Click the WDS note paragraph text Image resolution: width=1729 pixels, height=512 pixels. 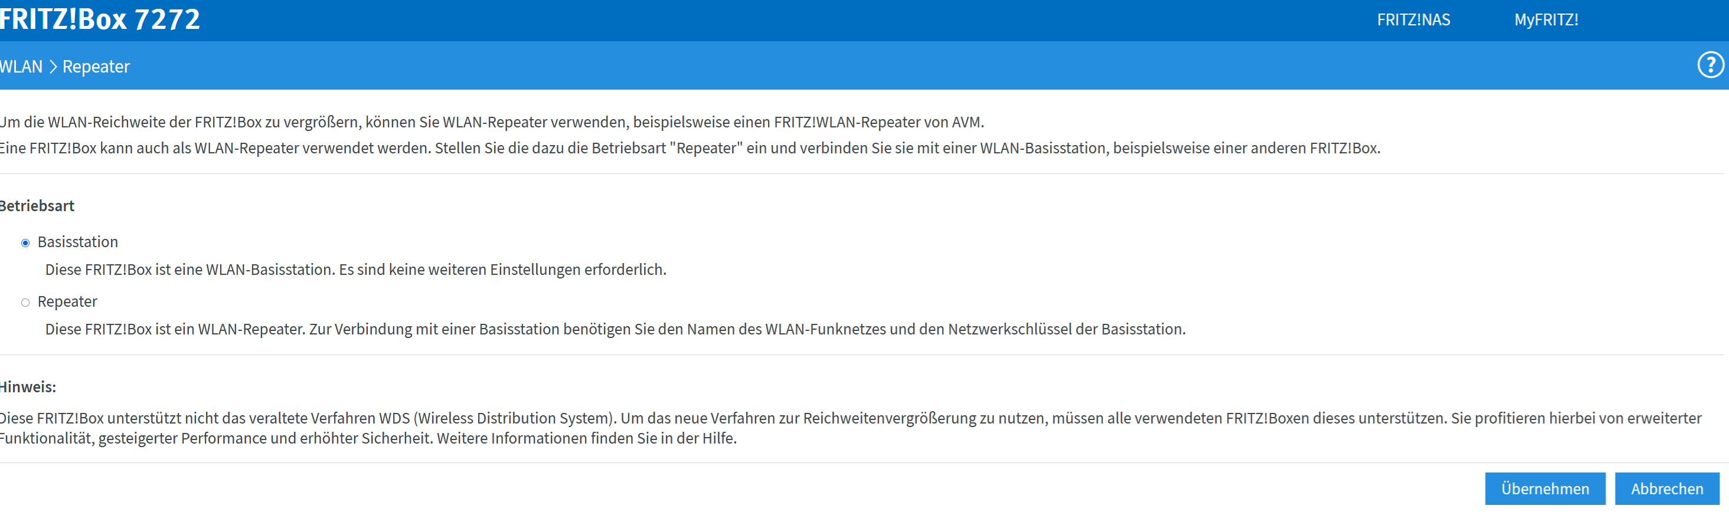click(851, 428)
